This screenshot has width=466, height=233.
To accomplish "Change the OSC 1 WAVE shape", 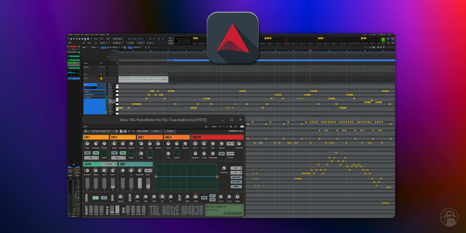I will (150, 154).
